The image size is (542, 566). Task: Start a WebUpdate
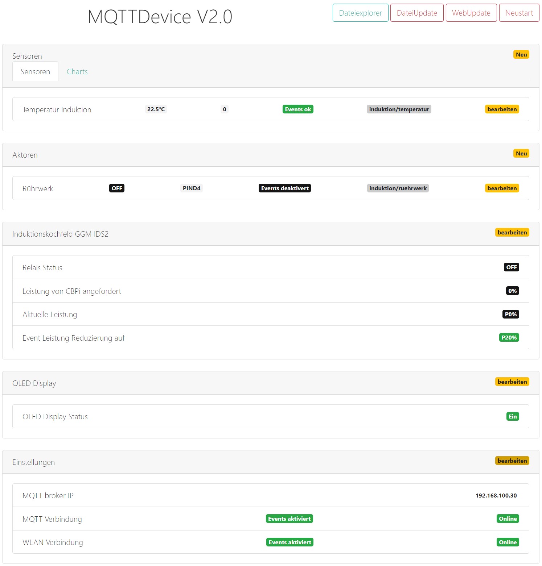tap(471, 13)
